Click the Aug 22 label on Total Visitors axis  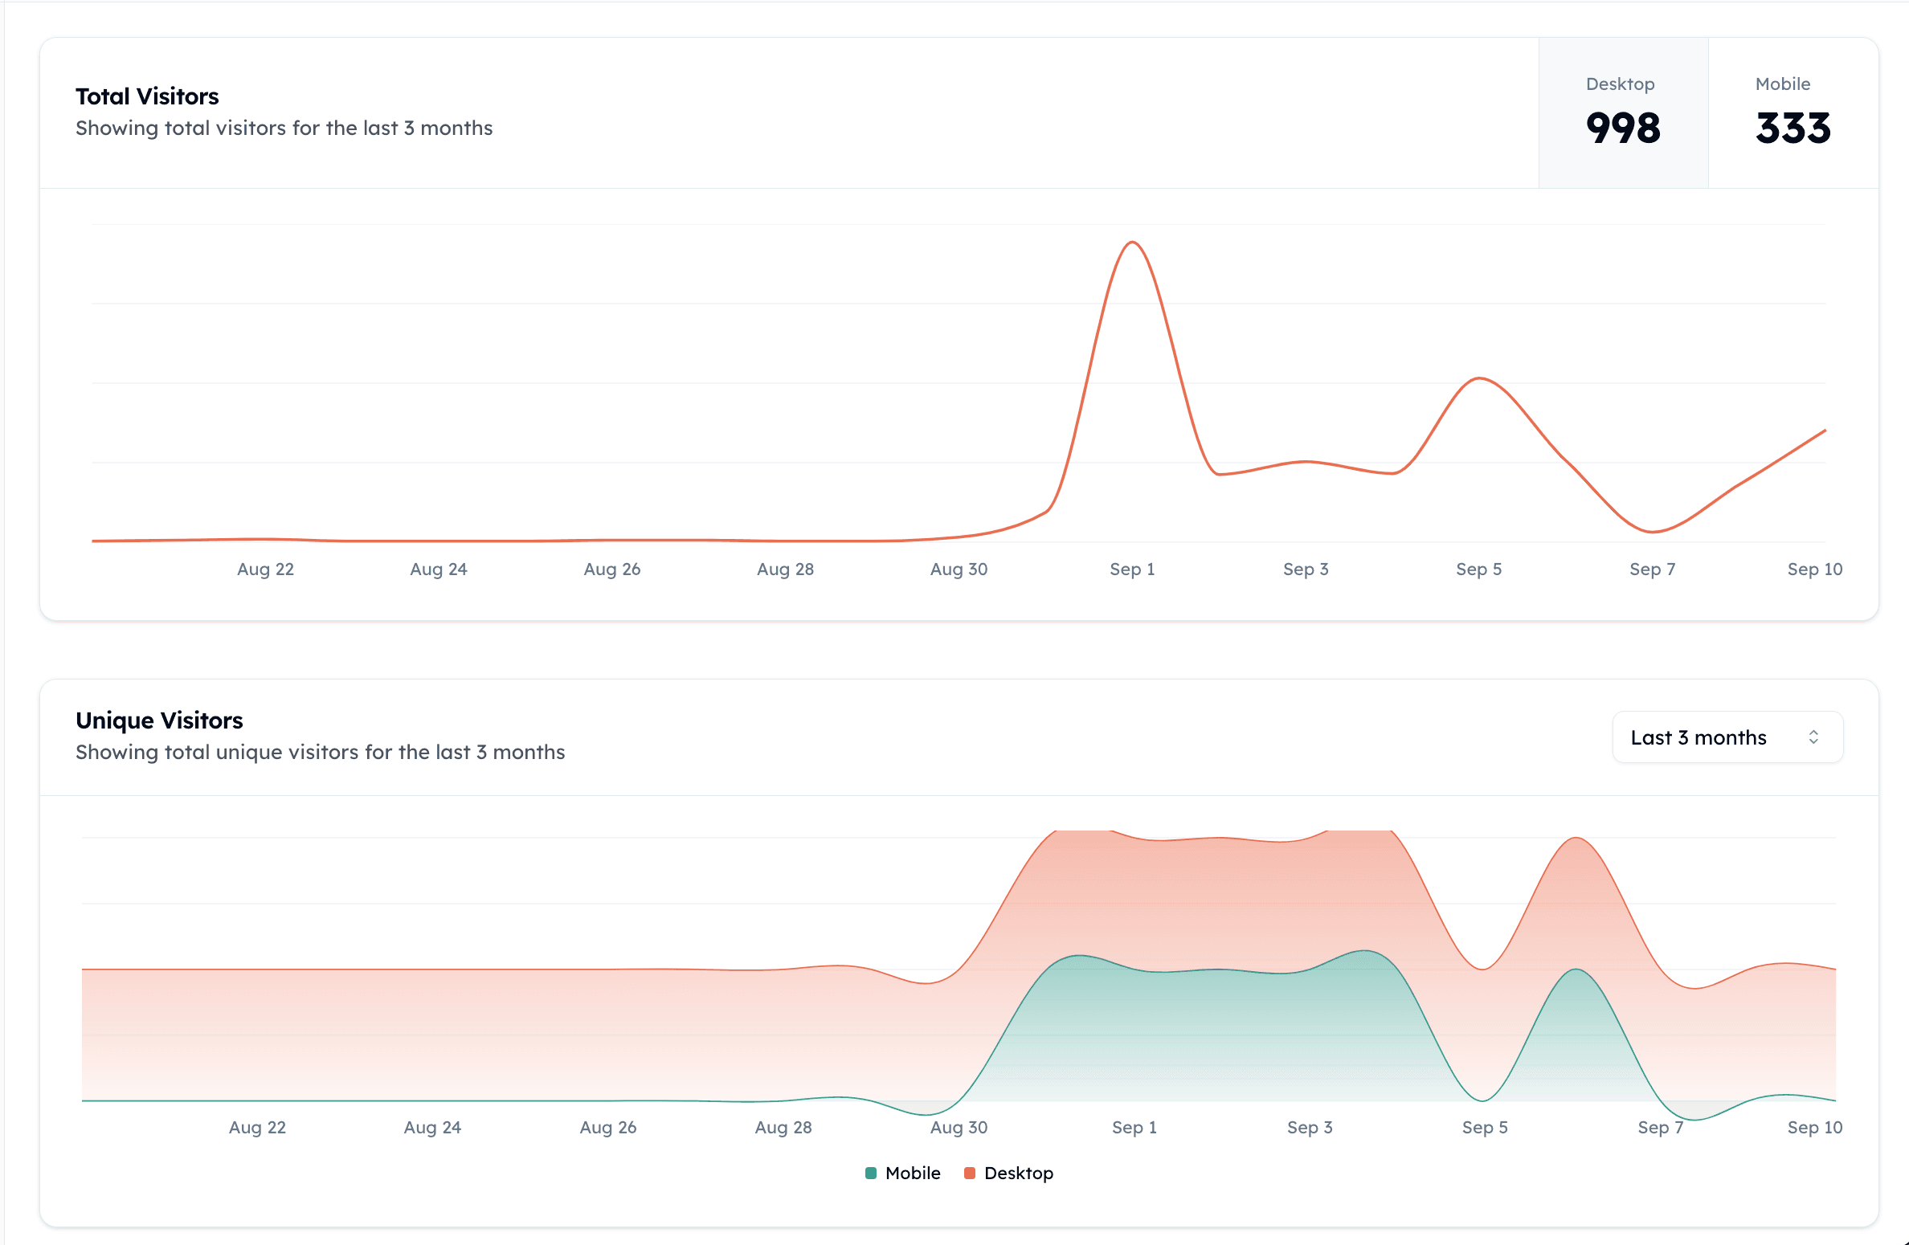(x=265, y=569)
